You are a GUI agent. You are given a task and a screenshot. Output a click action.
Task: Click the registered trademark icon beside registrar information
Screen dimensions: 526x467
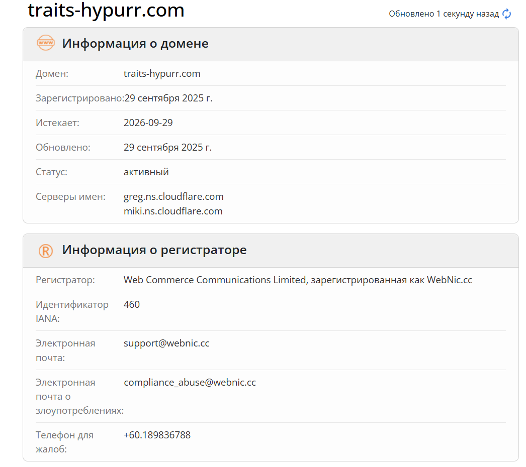pyautogui.click(x=46, y=250)
